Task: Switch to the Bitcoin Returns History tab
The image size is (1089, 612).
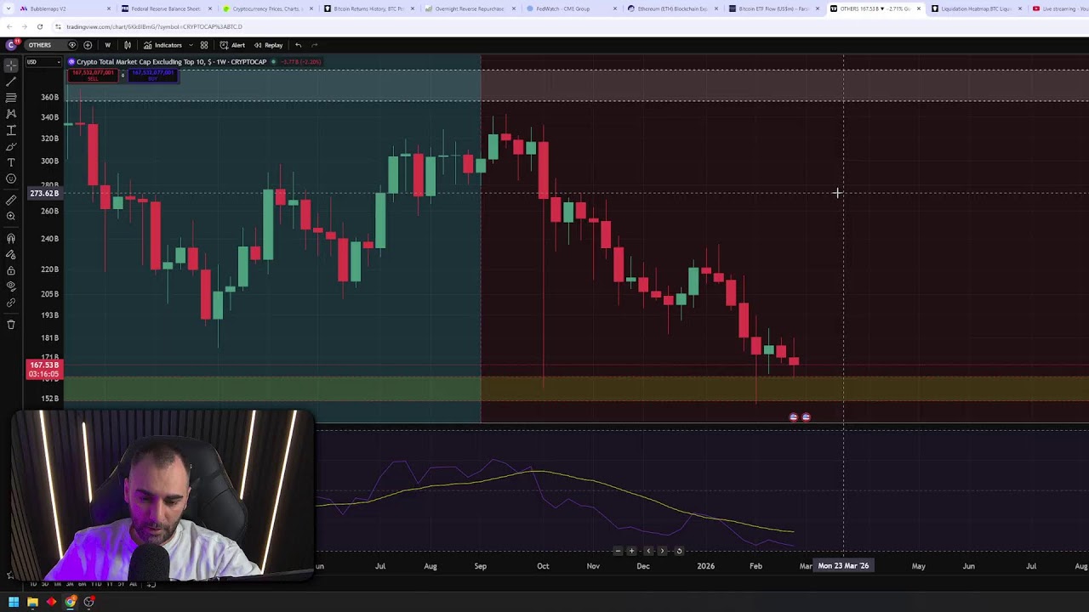Action: pos(368,8)
